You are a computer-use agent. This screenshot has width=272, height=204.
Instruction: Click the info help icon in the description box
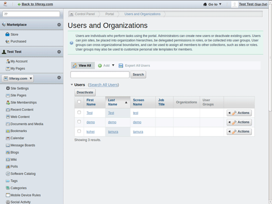(x=72, y=43)
